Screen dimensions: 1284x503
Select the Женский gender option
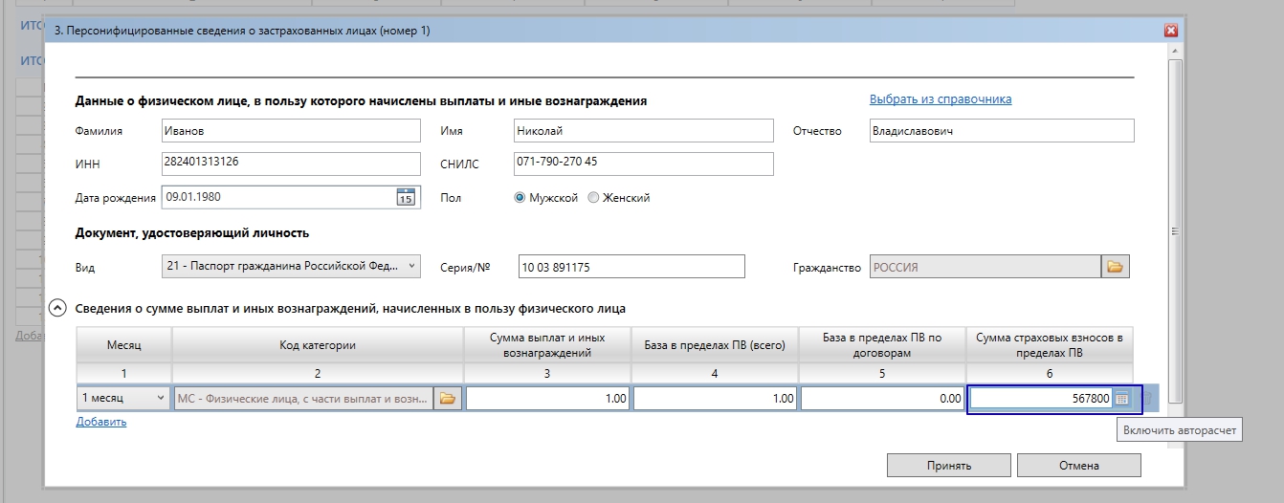coord(593,198)
